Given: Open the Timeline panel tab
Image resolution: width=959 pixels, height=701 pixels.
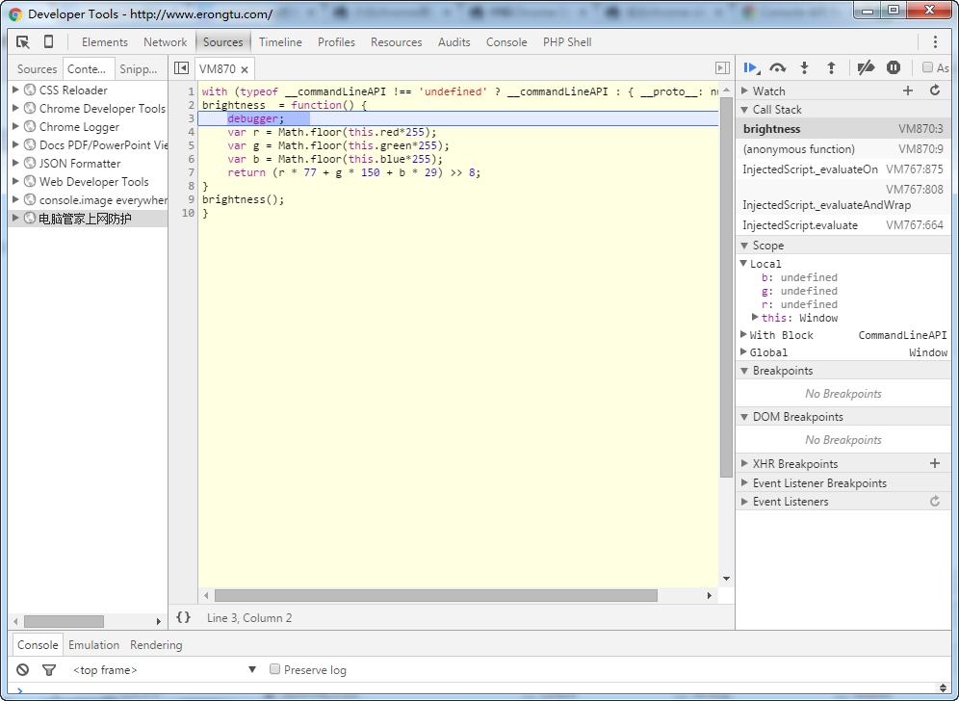Looking at the screenshot, I should point(280,42).
